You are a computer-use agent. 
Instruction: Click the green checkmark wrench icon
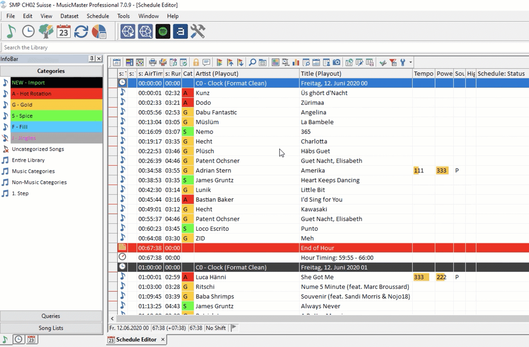coord(383,62)
